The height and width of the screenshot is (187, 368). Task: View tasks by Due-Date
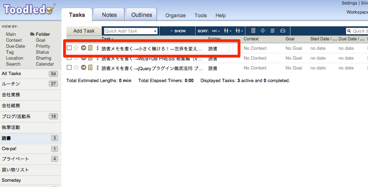tap(15, 46)
